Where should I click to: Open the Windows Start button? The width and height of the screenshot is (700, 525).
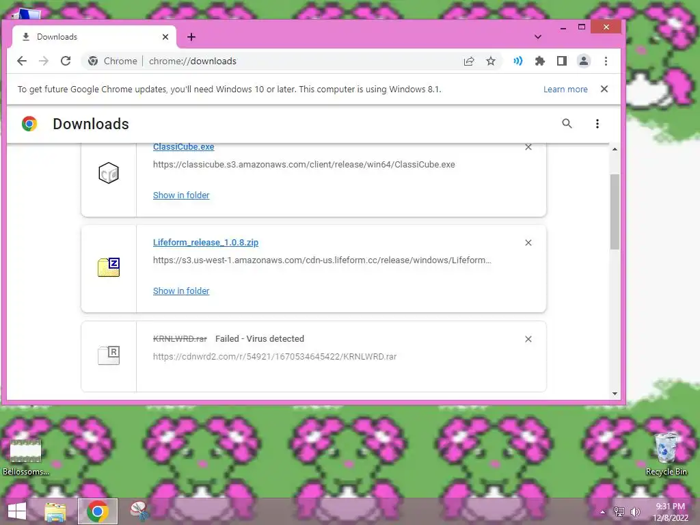17,511
